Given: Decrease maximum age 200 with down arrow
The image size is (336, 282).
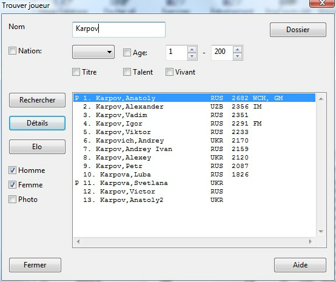Looking at the screenshot, I should tap(237, 56).
